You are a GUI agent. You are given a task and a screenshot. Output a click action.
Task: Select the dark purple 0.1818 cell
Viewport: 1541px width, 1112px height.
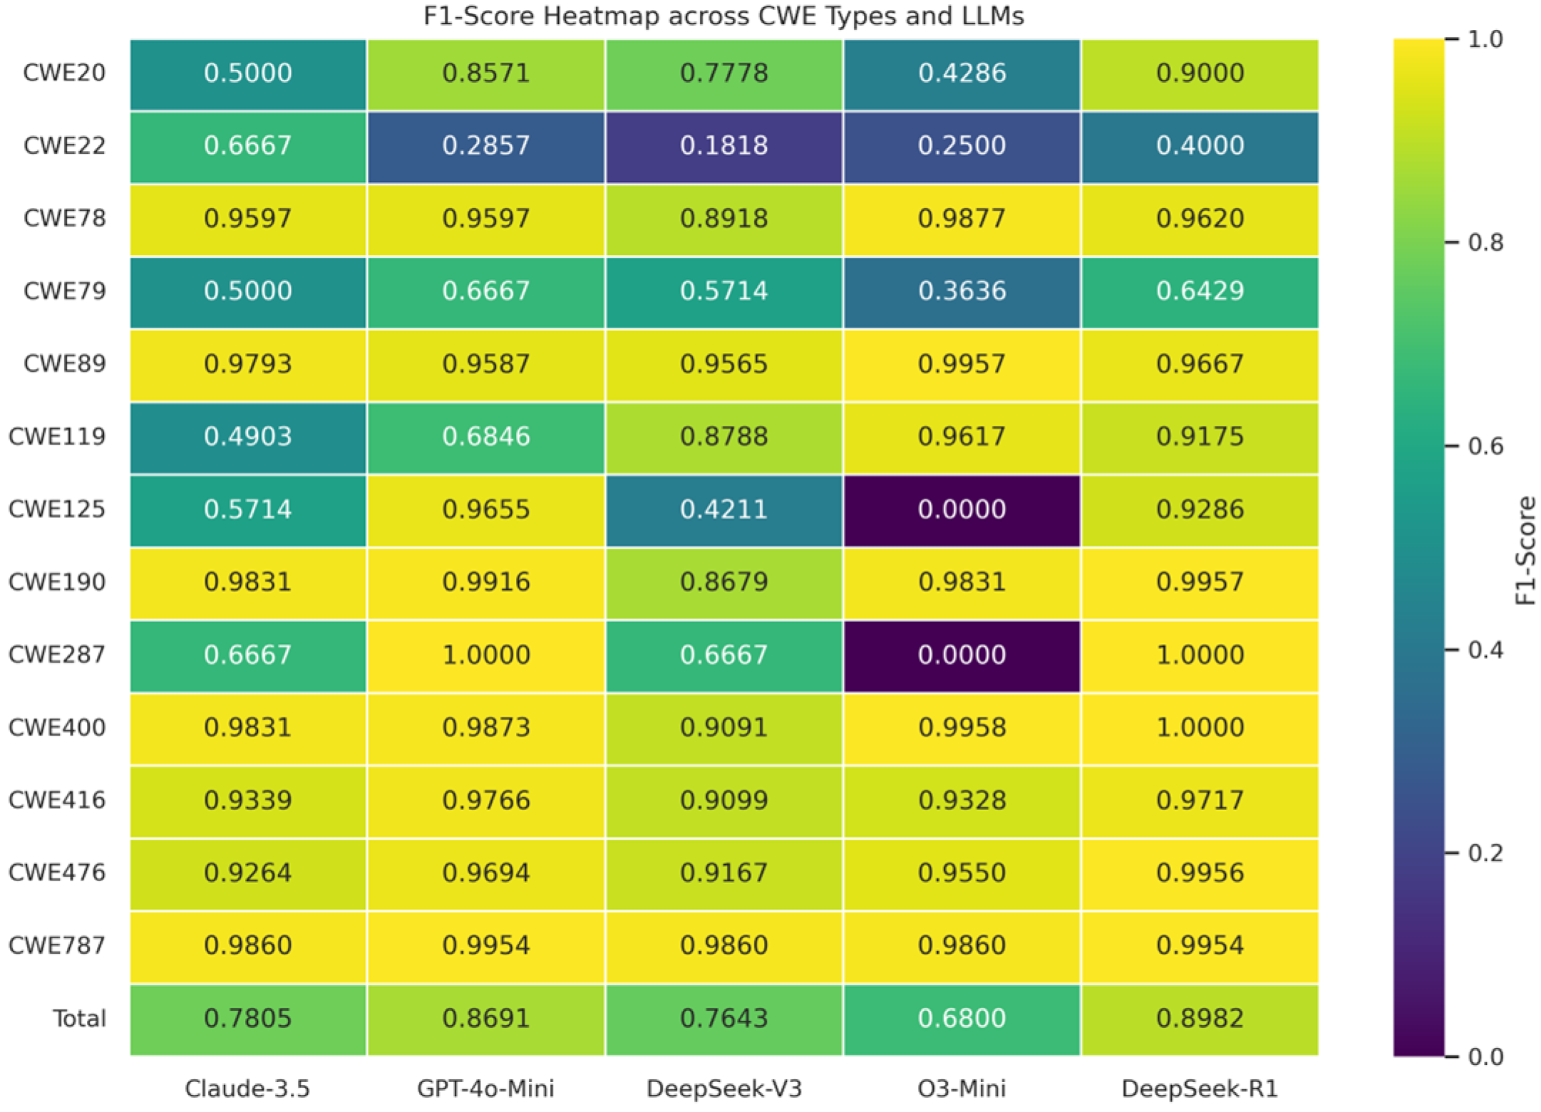[x=723, y=145]
